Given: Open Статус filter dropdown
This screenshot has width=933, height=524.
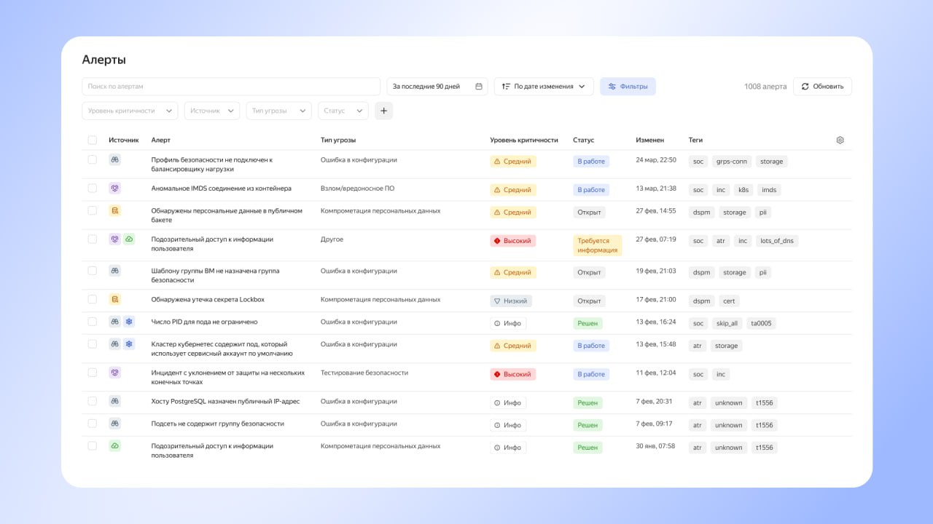Looking at the screenshot, I should pos(343,111).
